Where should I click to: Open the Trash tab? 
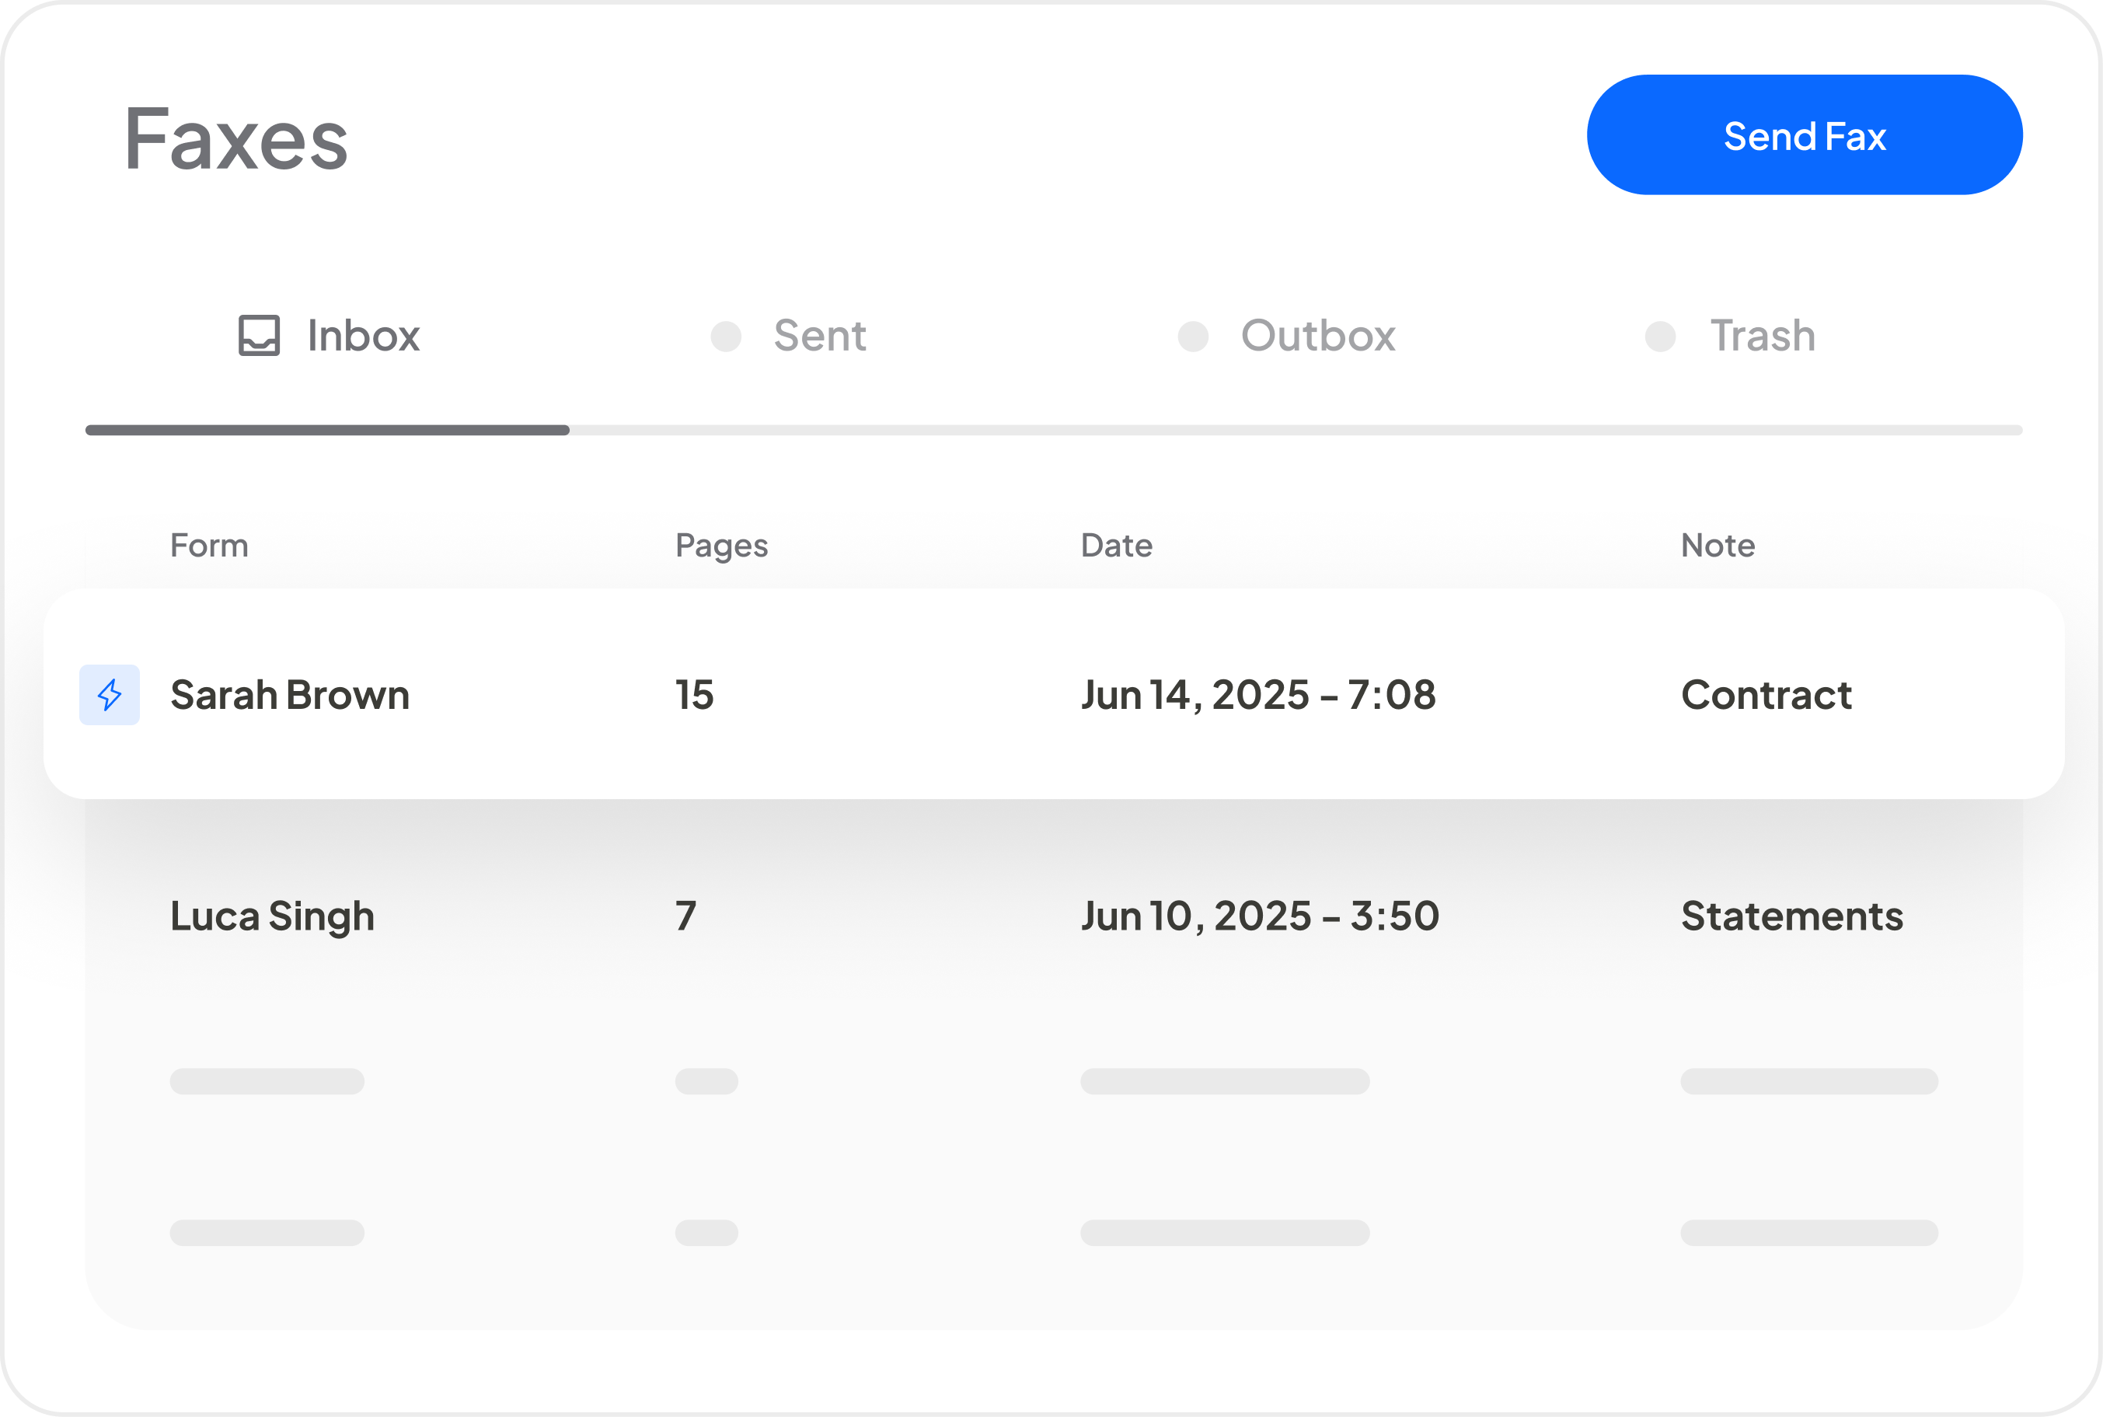pos(1762,336)
